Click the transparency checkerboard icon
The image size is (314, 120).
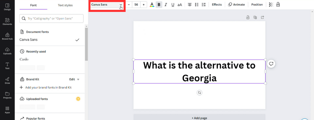(271, 5)
